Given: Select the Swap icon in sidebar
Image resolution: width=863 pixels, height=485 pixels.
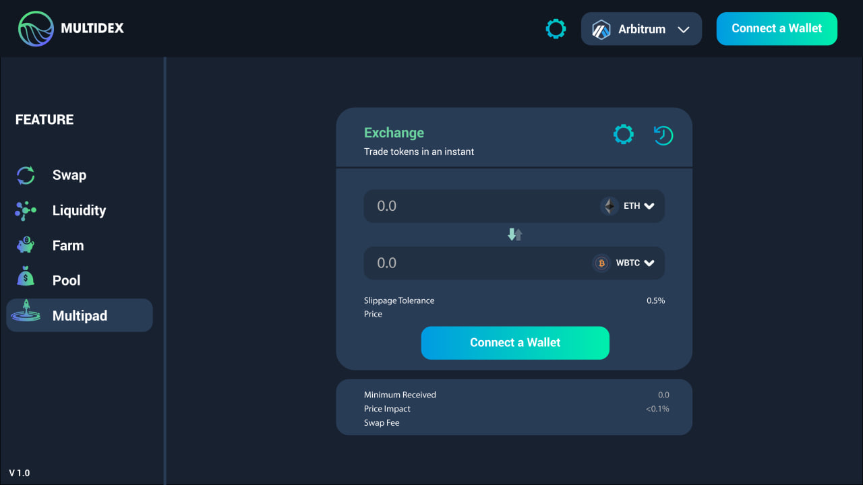Looking at the screenshot, I should [25, 175].
